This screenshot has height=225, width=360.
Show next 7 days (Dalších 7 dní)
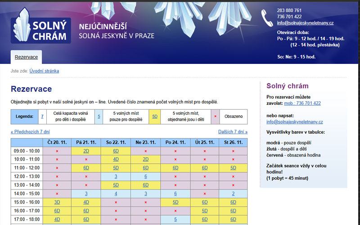(x=233, y=132)
